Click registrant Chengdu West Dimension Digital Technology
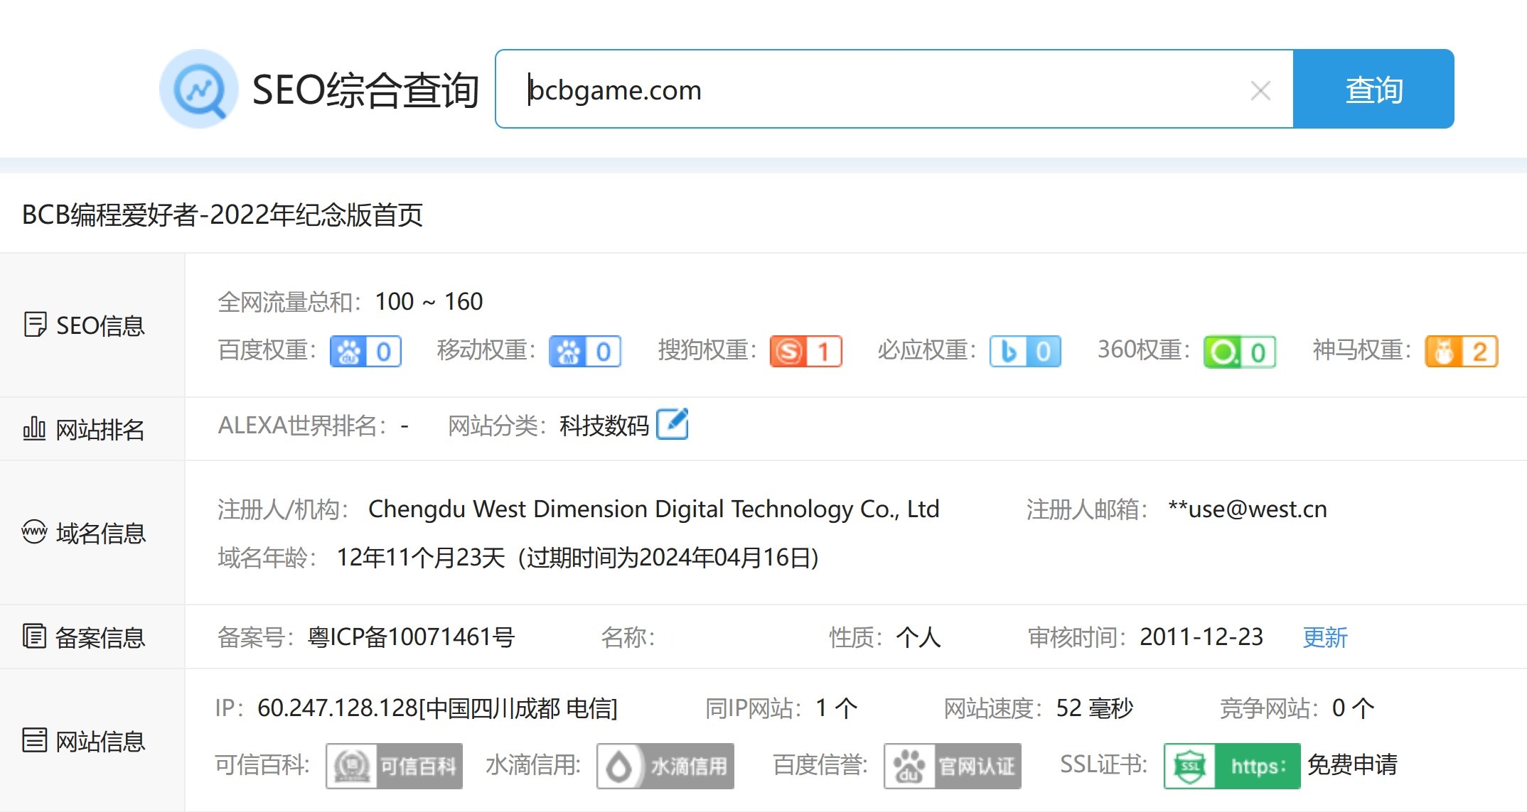This screenshot has height=812, width=1527. (x=653, y=509)
